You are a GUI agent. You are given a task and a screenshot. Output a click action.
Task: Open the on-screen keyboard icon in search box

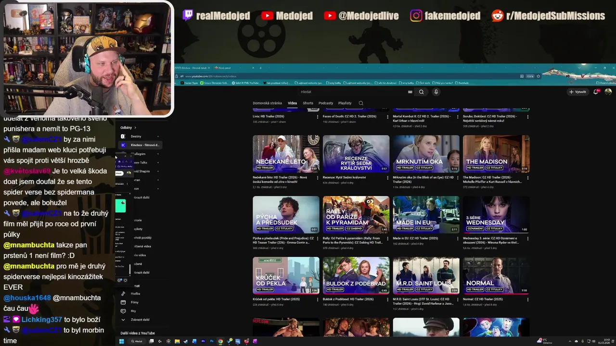410,92
